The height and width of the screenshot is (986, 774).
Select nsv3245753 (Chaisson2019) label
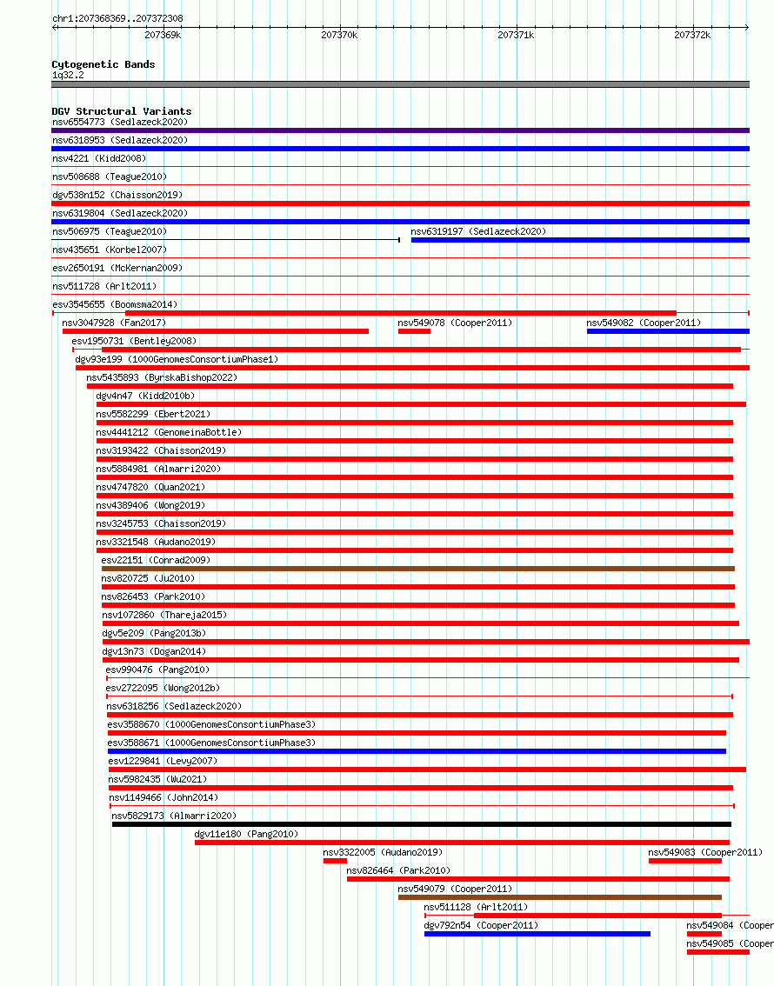click(161, 523)
